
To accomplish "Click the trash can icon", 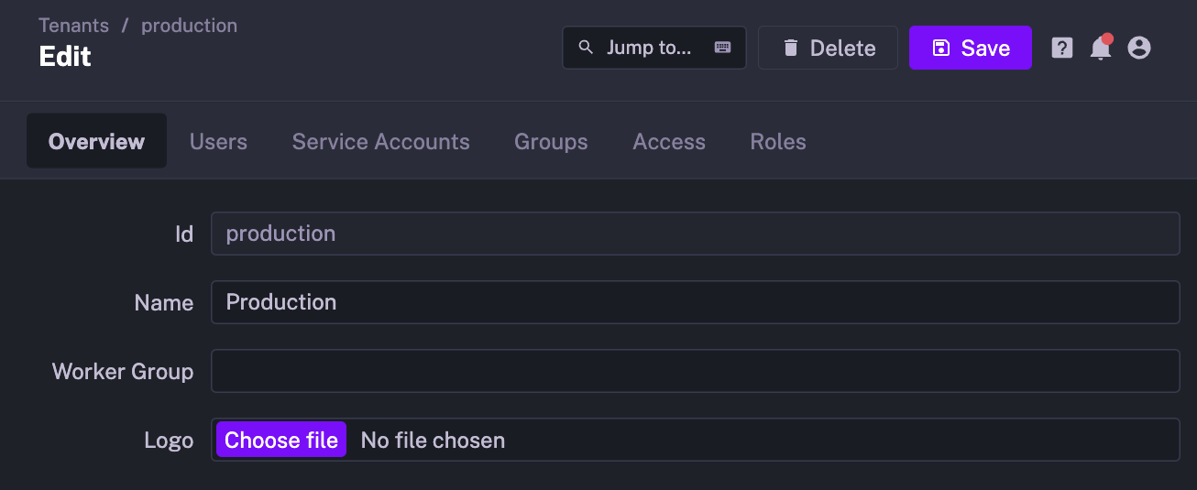I will 790,48.
